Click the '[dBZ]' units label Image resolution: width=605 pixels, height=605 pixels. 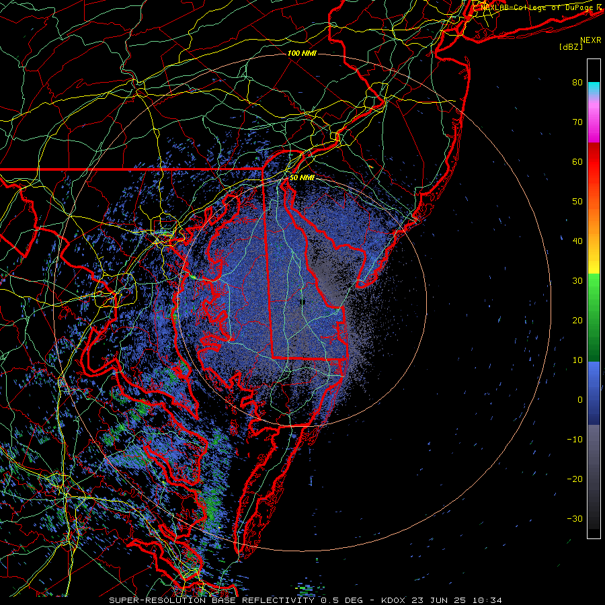pyautogui.click(x=571, y=46)
